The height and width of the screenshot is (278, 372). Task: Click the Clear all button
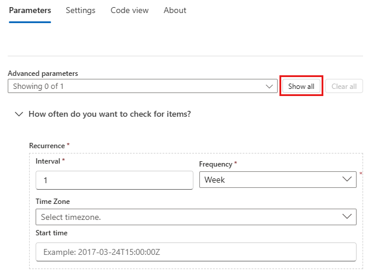(x=344, y=87)
